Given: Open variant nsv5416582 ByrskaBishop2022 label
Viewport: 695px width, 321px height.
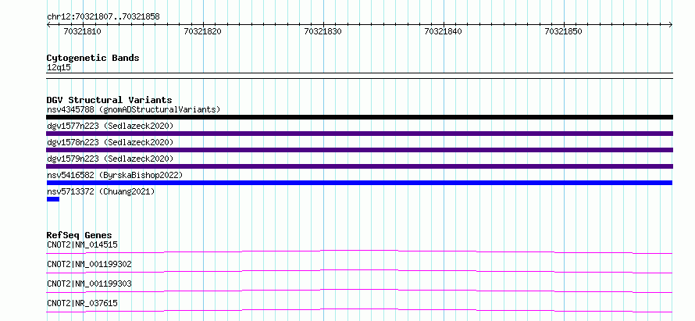Looking at the screenshot, I should coord(115,175).
